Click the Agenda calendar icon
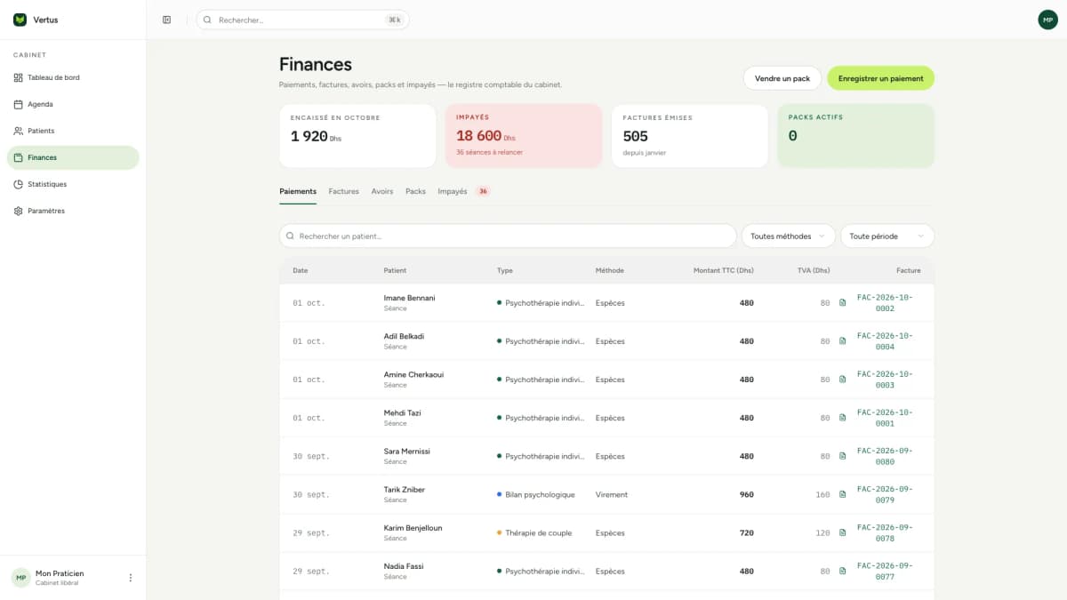Viewport: 1067px width, 600px height. coord(19,104)
